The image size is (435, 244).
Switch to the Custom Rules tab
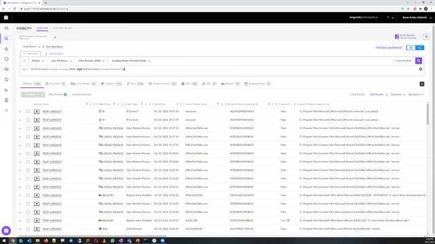[63, 28]
